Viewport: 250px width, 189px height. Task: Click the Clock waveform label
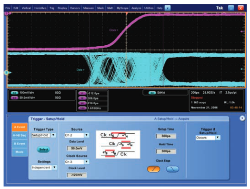[x=114, y=30]
